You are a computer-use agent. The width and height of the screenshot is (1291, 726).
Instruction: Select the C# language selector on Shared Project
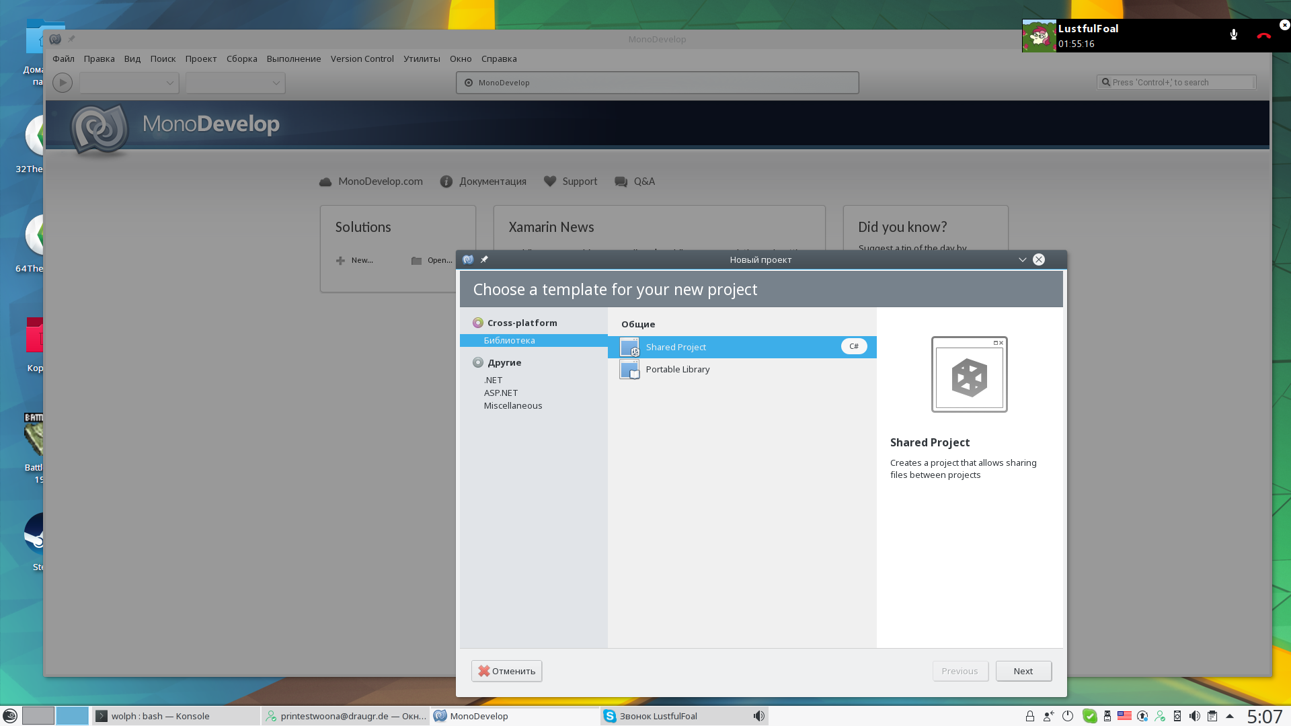coord(854,347)
